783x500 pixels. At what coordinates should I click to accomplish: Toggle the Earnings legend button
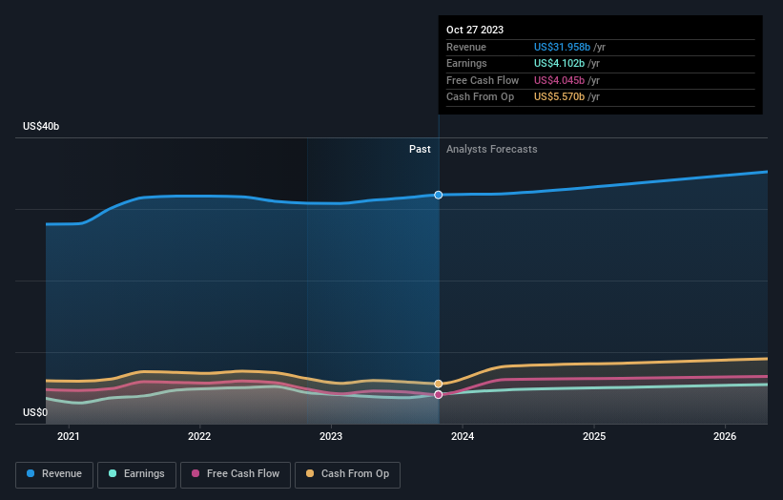click(136, 474)
